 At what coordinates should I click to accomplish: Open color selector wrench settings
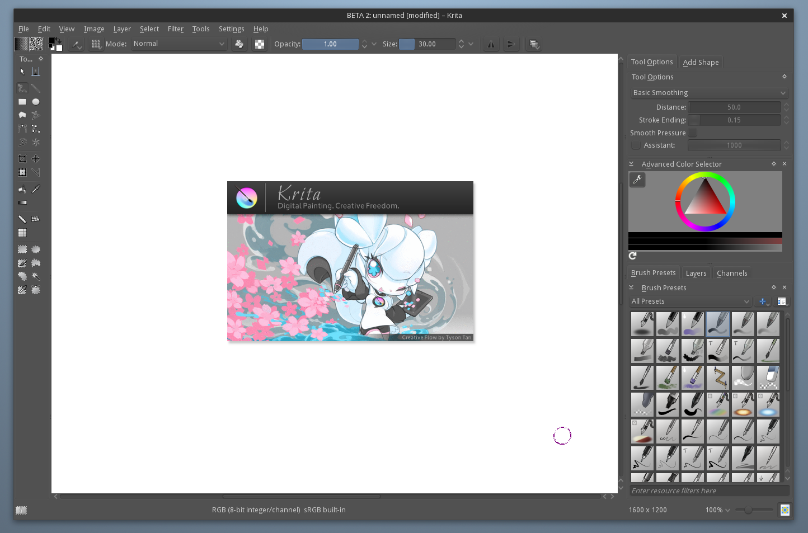[x=637, y=180]
